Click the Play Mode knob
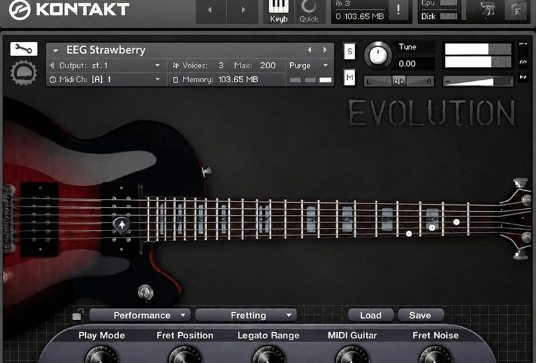 click(101, 354)
